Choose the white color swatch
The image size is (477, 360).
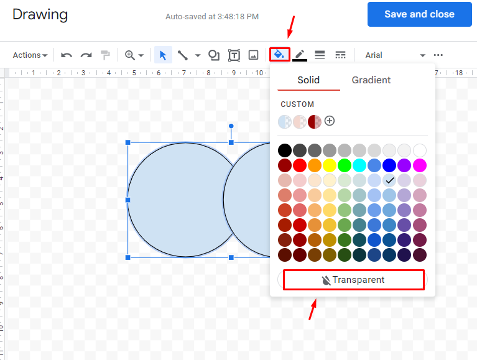tap(420, 150)
